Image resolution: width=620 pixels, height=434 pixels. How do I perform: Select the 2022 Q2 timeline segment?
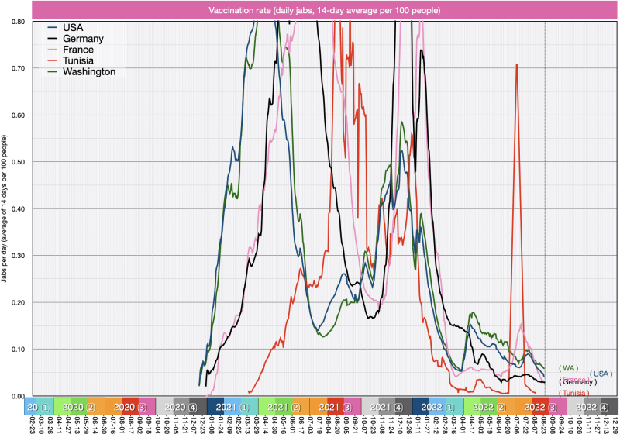click(488, 406)
